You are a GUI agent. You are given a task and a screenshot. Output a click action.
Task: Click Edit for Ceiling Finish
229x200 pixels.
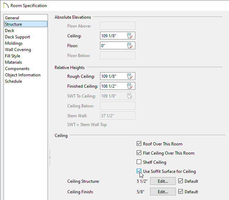click(x=163, y=192)
